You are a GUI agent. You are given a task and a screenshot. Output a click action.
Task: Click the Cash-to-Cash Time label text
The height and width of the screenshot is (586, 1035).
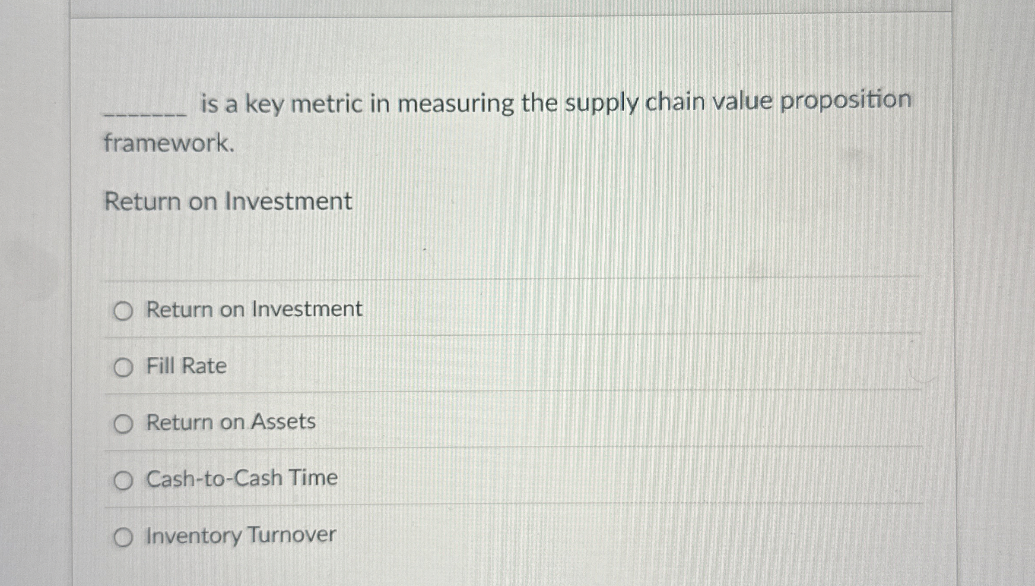241,478
